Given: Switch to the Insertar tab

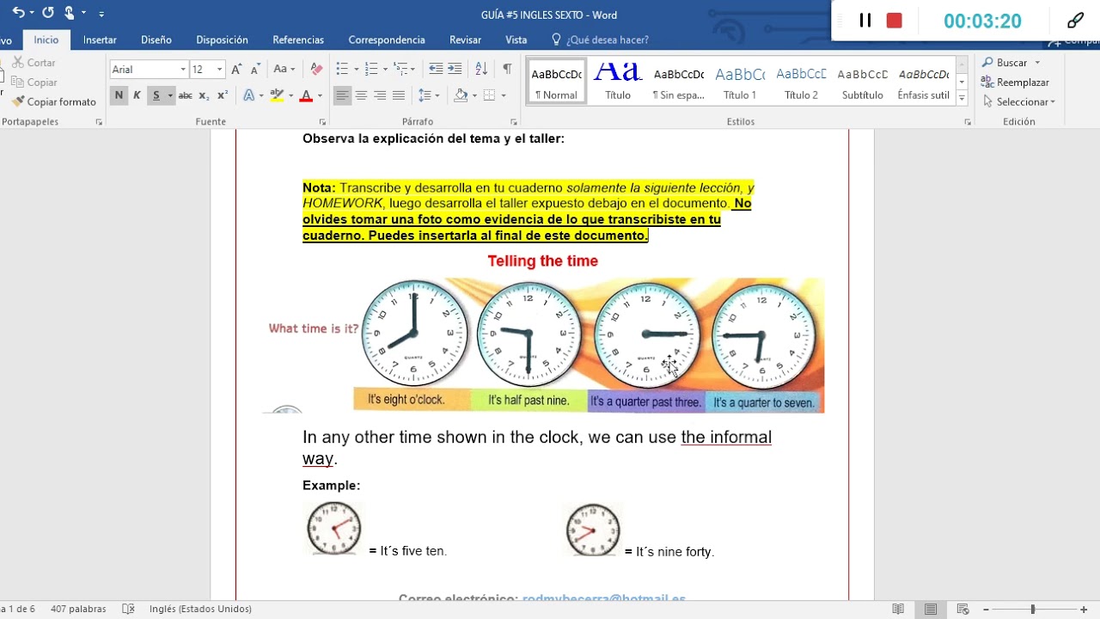Looking at the screenshot, I should click(100, 40).
